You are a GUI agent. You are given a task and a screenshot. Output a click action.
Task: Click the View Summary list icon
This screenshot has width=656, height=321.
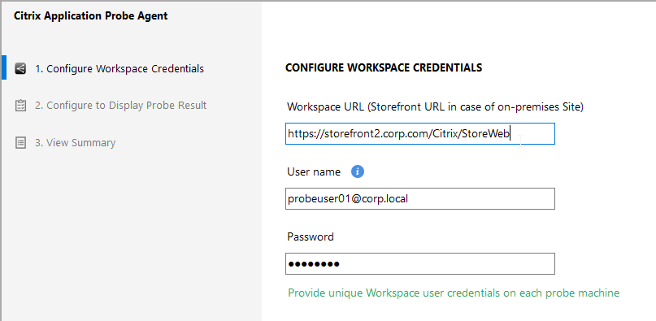pos(20,143)
